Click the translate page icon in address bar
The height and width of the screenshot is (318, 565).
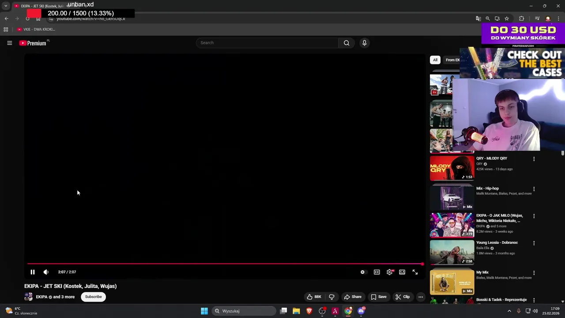[478, 19]
